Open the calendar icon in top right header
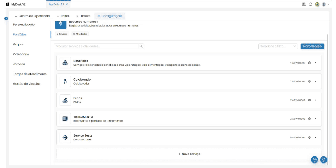 (304, 4)
